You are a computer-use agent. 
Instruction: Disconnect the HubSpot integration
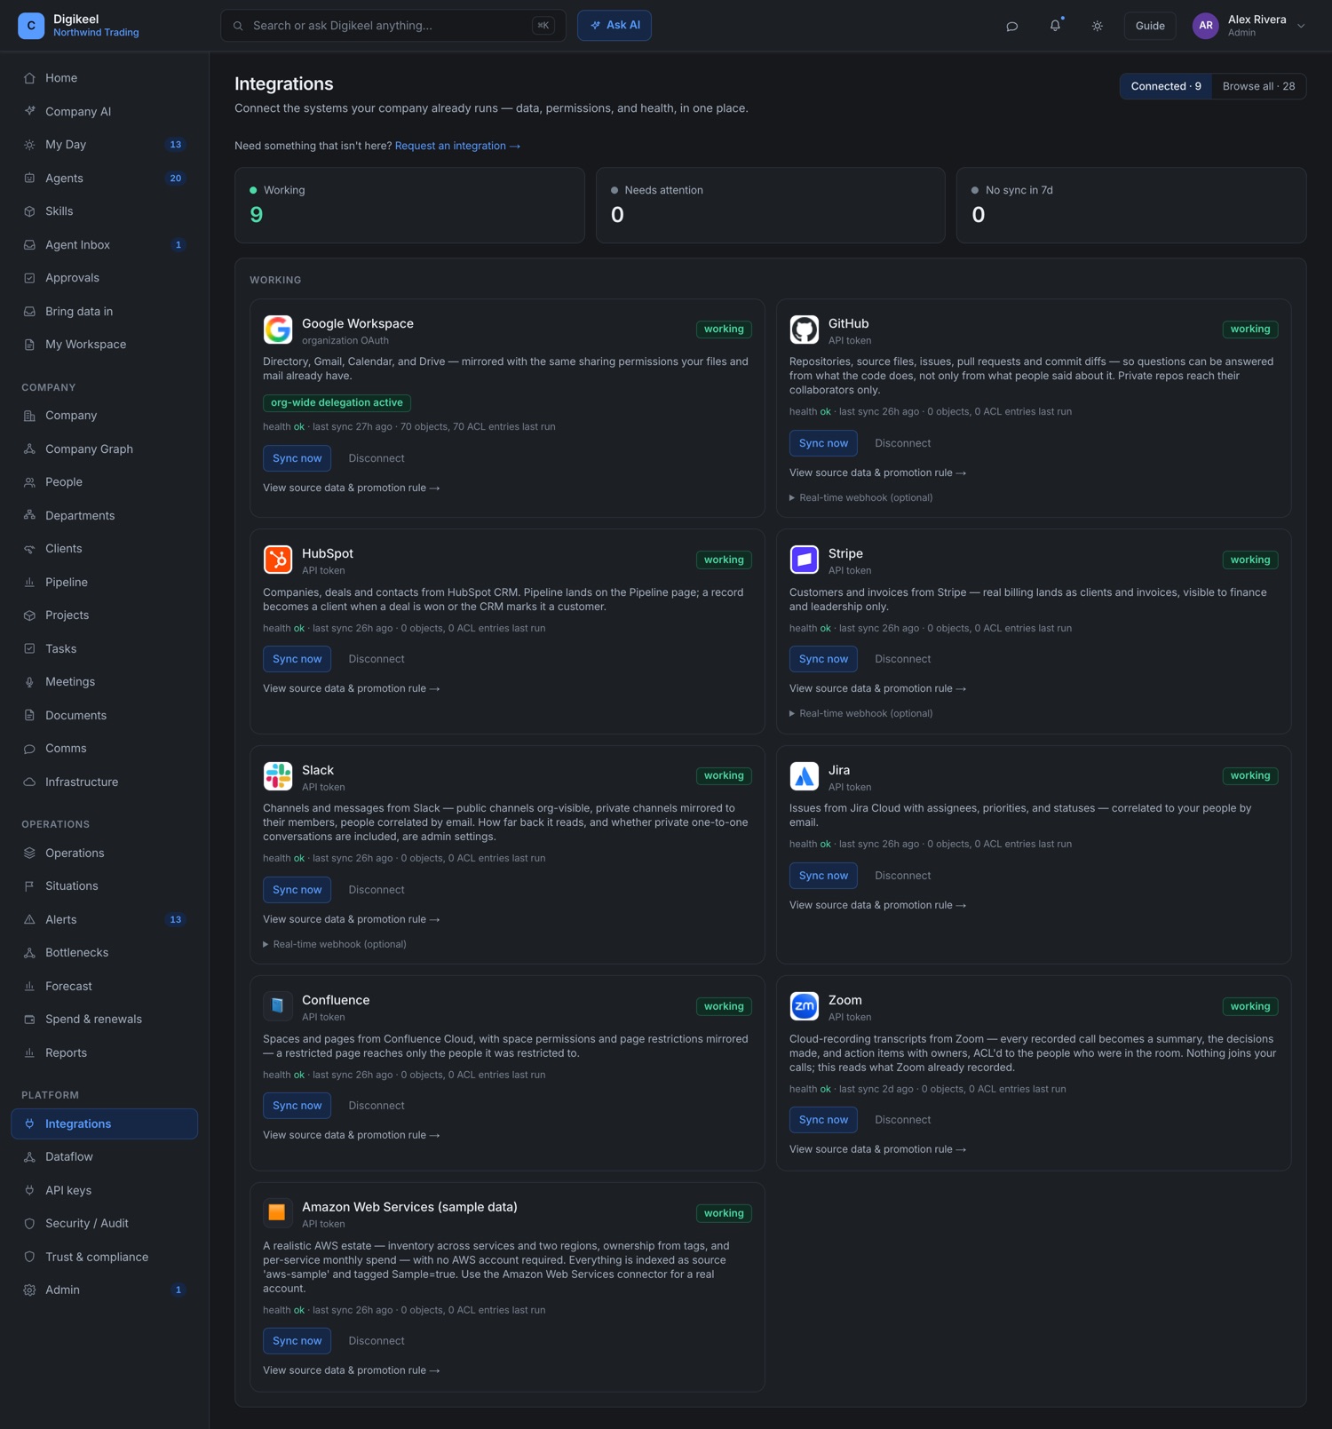click(x=377, y=659)
